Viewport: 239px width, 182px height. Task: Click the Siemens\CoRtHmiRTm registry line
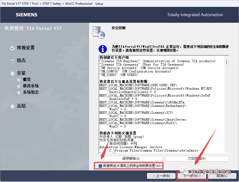coord(142,102)
